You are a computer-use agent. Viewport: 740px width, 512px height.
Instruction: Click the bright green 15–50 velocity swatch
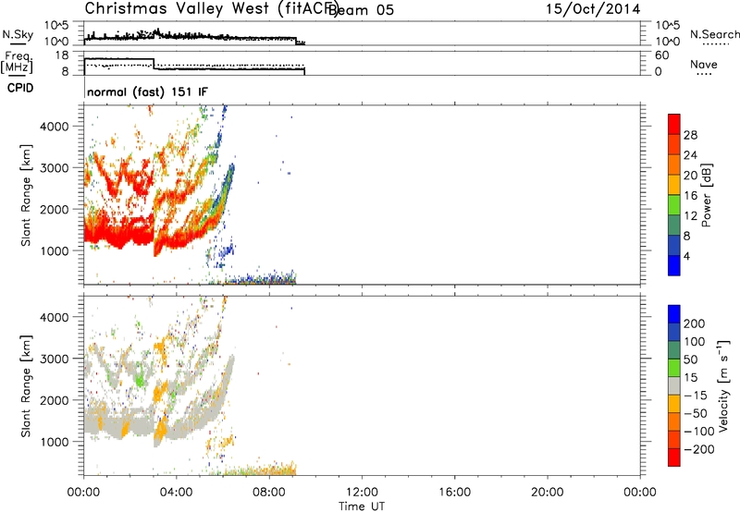tap(674, 368)
